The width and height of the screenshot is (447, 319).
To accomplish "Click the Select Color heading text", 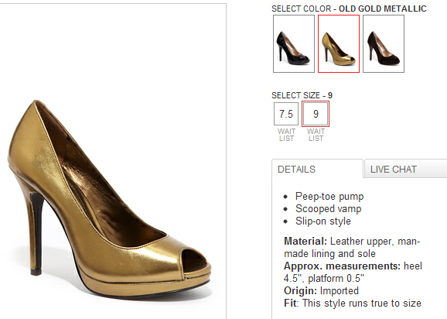I will point(302,9).
